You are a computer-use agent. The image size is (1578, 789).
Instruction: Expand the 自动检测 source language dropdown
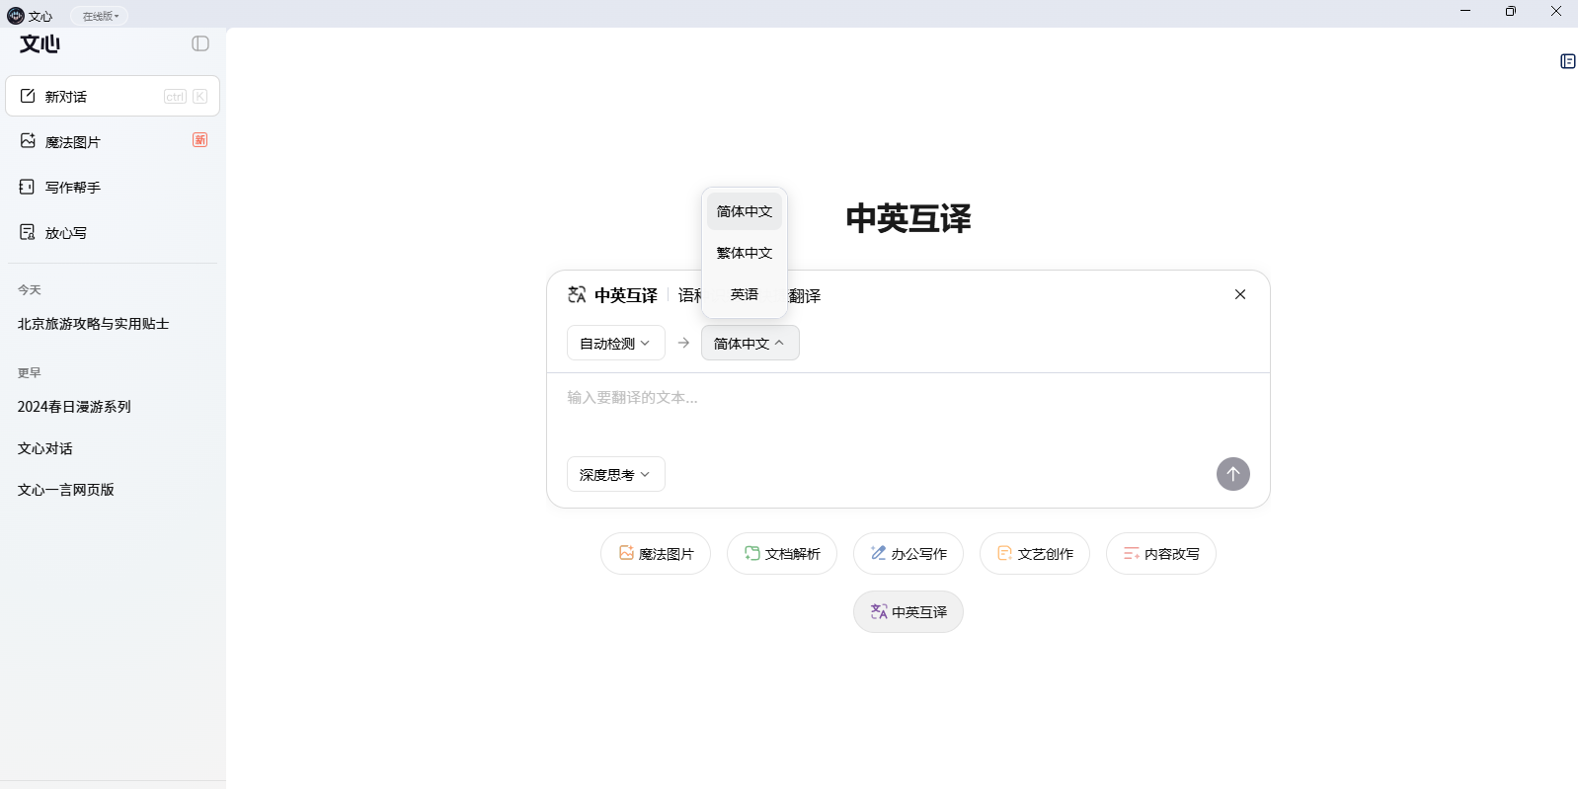[615, 344]
